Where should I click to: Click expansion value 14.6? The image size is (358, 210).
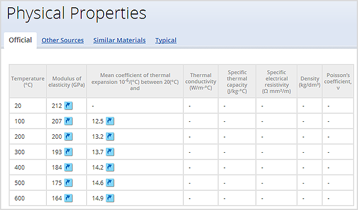click(98, 183)
